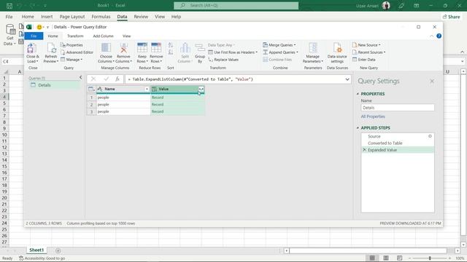
Task: Click the Keep Rows icon
Action: pos(142,48)
